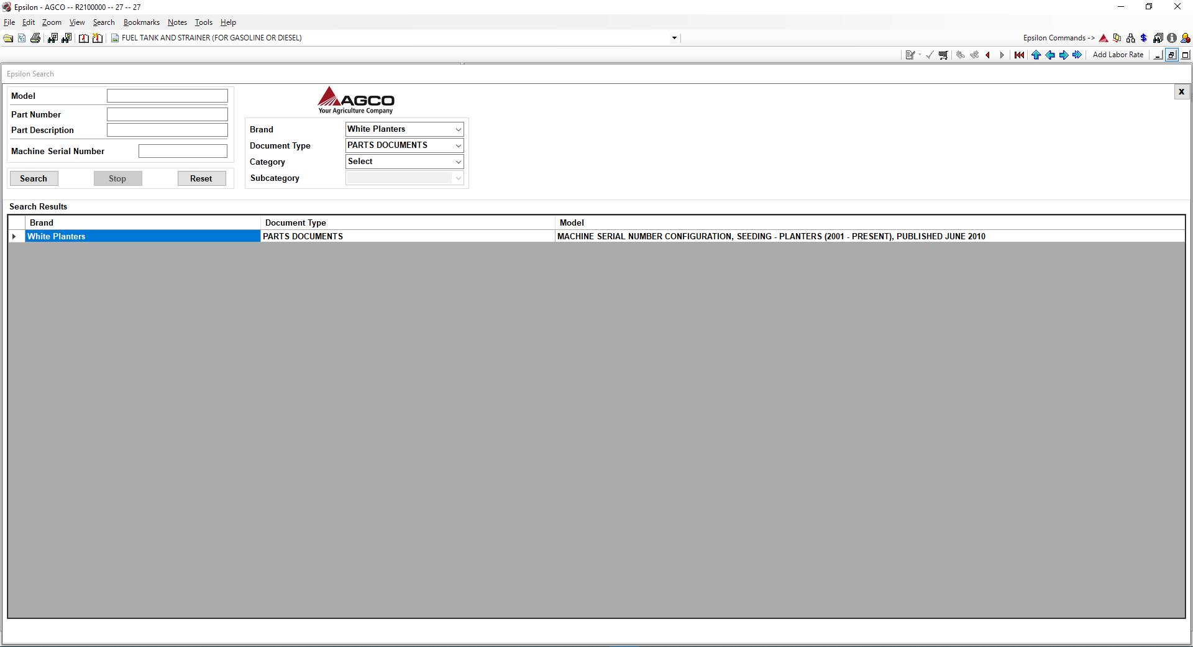This screenshot has height=647, width=1193.
Task: Click the notepad with pencil icon
Action: [x=910, y=55]
